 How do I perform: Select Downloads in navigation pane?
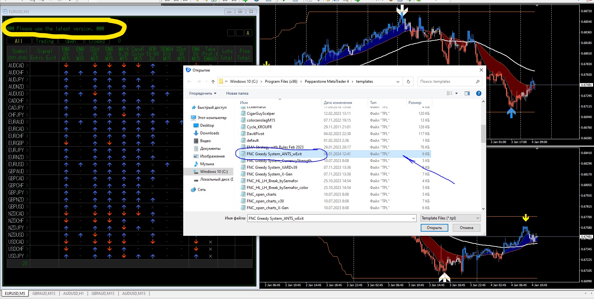coord(210,133)
